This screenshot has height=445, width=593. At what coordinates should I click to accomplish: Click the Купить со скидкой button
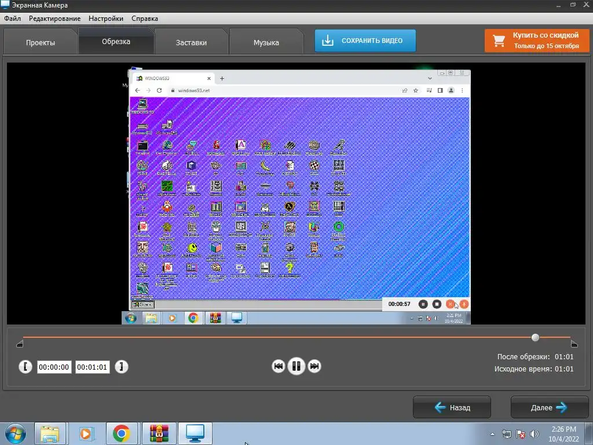pos(537,41)
